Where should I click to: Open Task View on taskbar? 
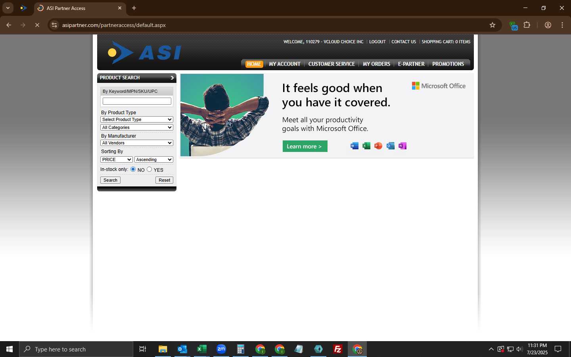(x=143, y=349)
